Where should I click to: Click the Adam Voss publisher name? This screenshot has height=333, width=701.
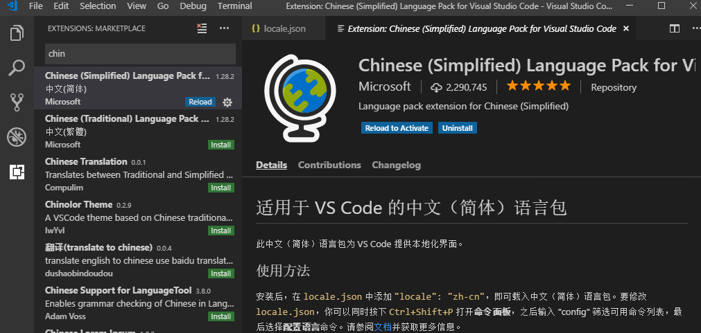tap(65, 316)
